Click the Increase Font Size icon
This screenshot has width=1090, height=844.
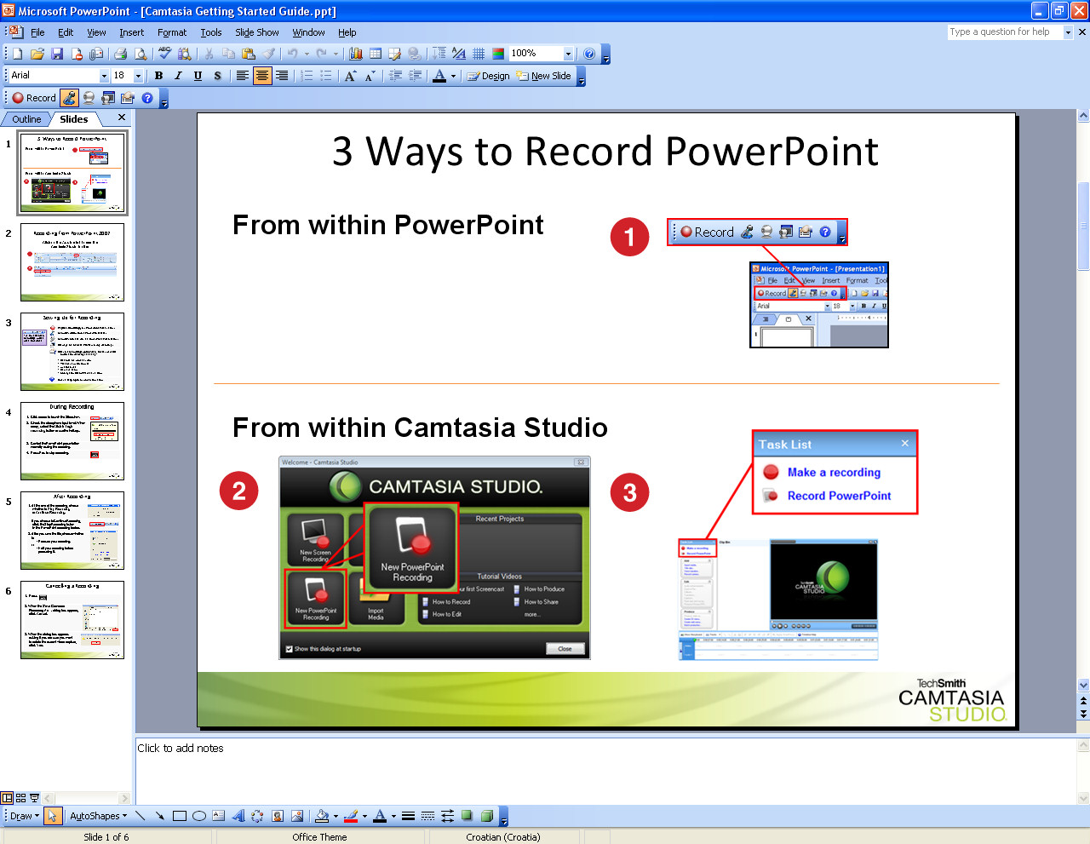pyautogui.click(x=350, y=76)
